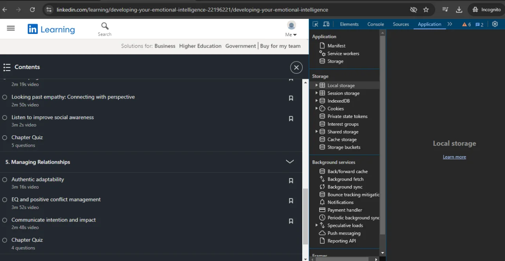Screen dimensions: 505x261
Task: Collapse the Managing Relationships chapter chevron
Action: point(290,162)
